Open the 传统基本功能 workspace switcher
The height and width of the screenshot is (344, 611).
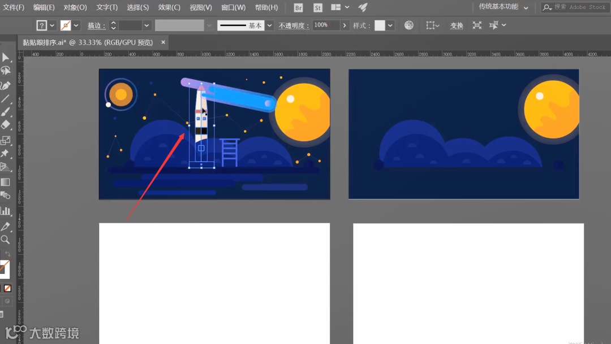[503, 7]
